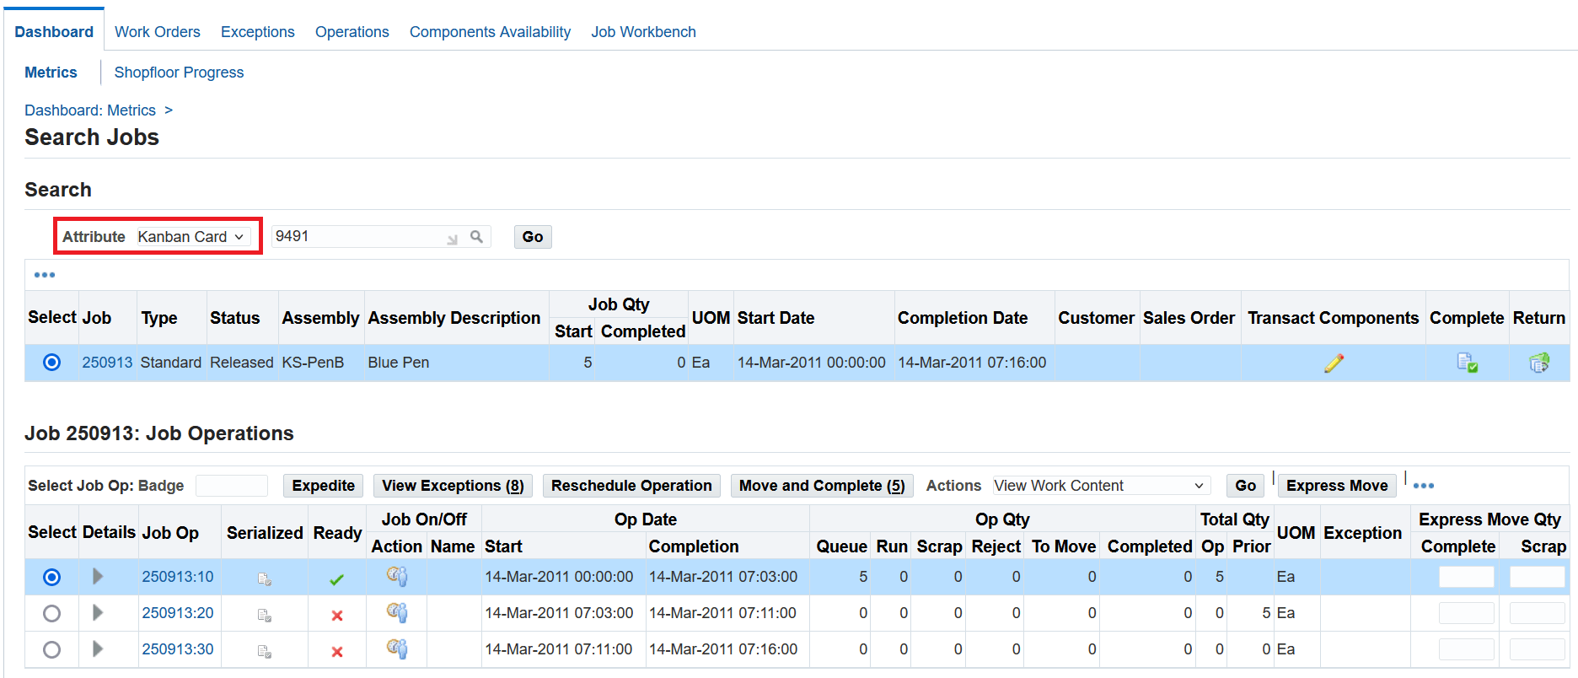Open the Shopfloor Progress subtab
Viewport: 1578px width, 678px height.
click(x=179, y=73)
